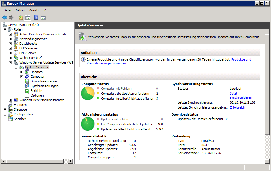Screen dimensions: 271x171
Task: Click the tree pane scroll left arrow
Action: point(4,161)
